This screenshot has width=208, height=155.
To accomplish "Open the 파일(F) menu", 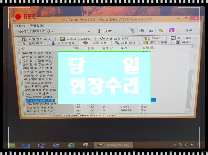I will tap(20, 26).
